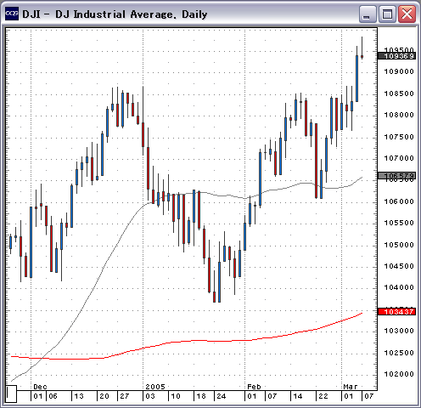Click the 104500 price axis label
Screen dimensions: 421x408
[x=399, y=266]
